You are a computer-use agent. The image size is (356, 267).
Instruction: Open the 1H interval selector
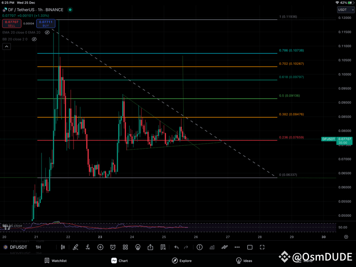pyautogui.click(x=38, y=247)
